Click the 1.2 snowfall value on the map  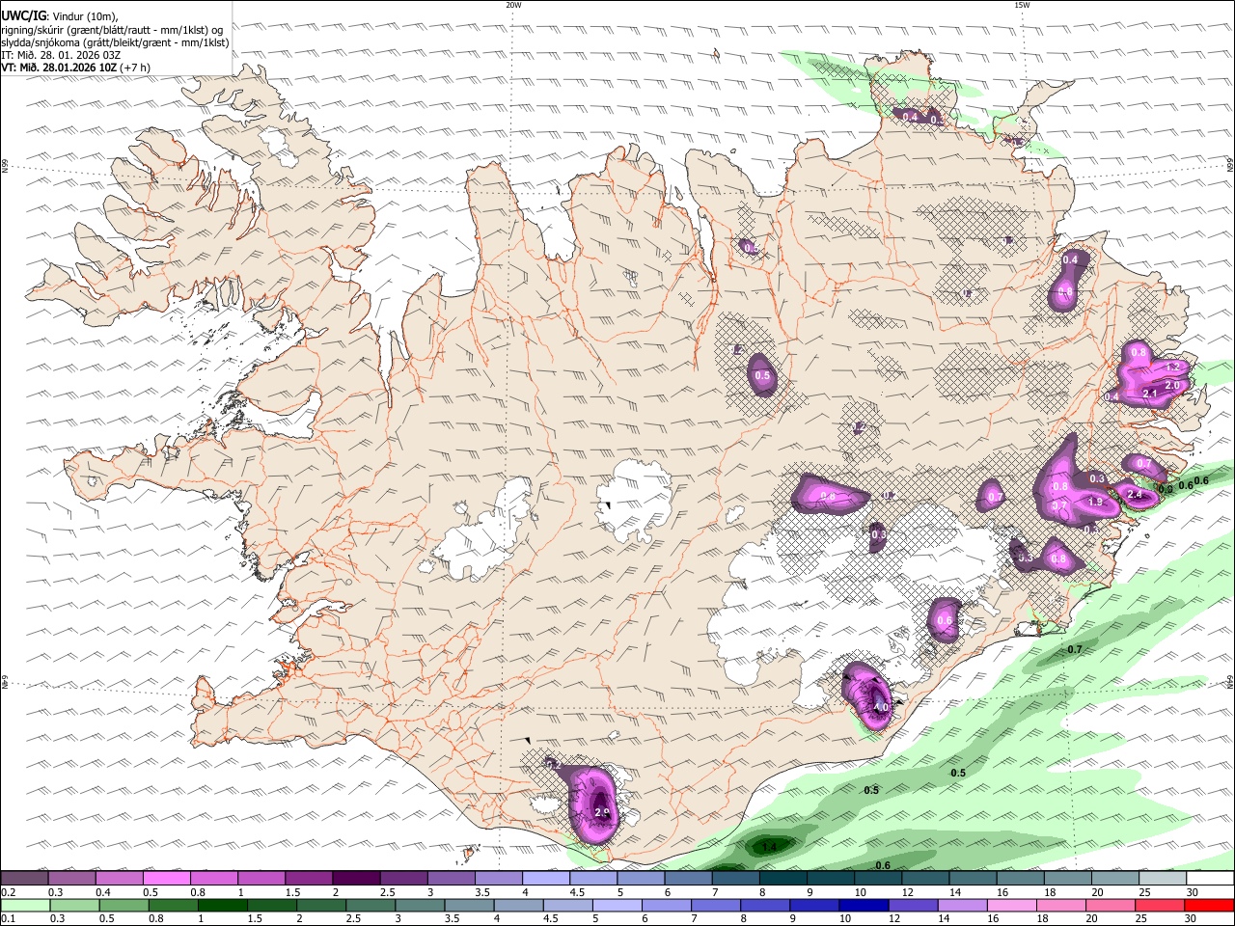[1173, 368]
